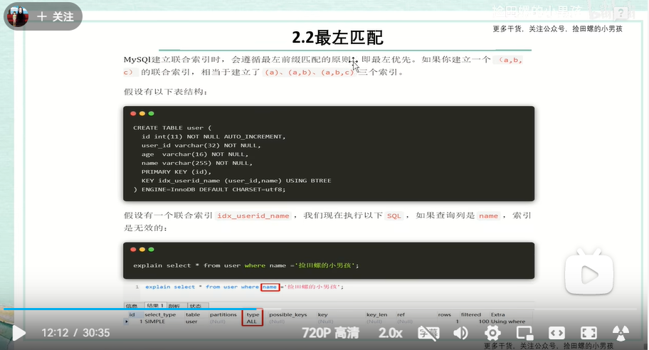The width and height of the screenshot is (649, 350).
Task: Follow the uploader with 关注 button
Action: pos(56,16)
